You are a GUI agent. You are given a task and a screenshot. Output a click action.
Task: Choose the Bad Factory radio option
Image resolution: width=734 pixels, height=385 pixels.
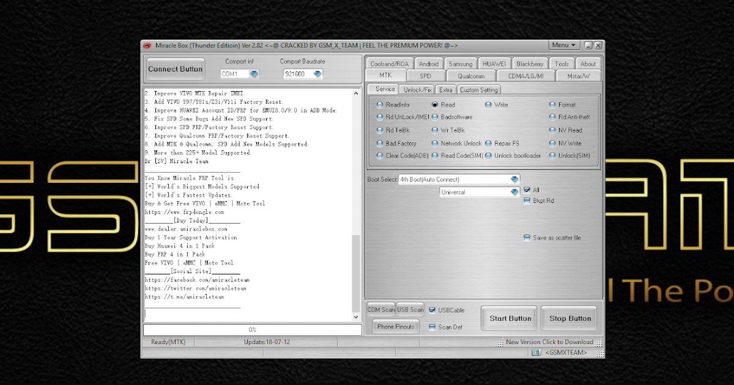(x=396, y=144)
